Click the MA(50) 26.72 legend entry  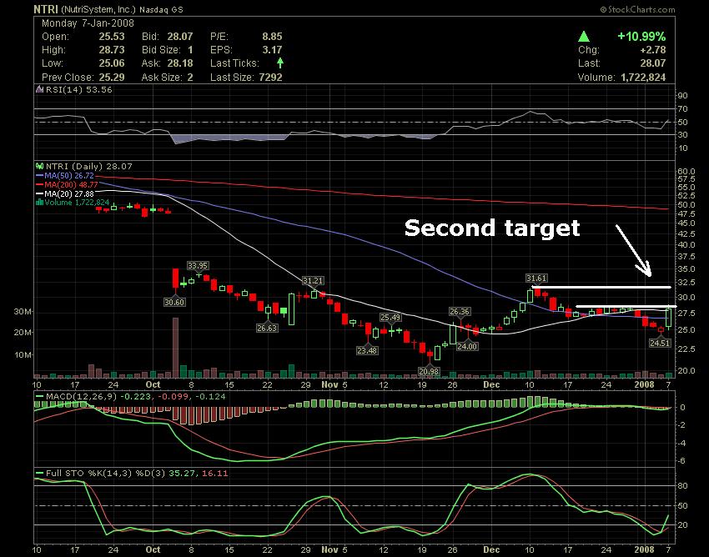[x=69, y=175]
